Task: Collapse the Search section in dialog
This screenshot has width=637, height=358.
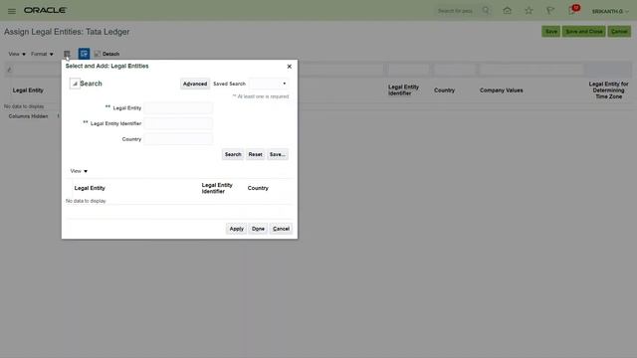Action: [75, 84]
